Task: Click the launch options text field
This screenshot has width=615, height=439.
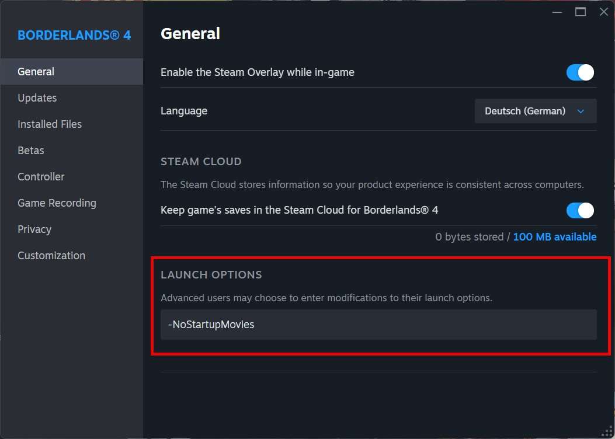Action: pyautogui.click(x=378, y=325)
